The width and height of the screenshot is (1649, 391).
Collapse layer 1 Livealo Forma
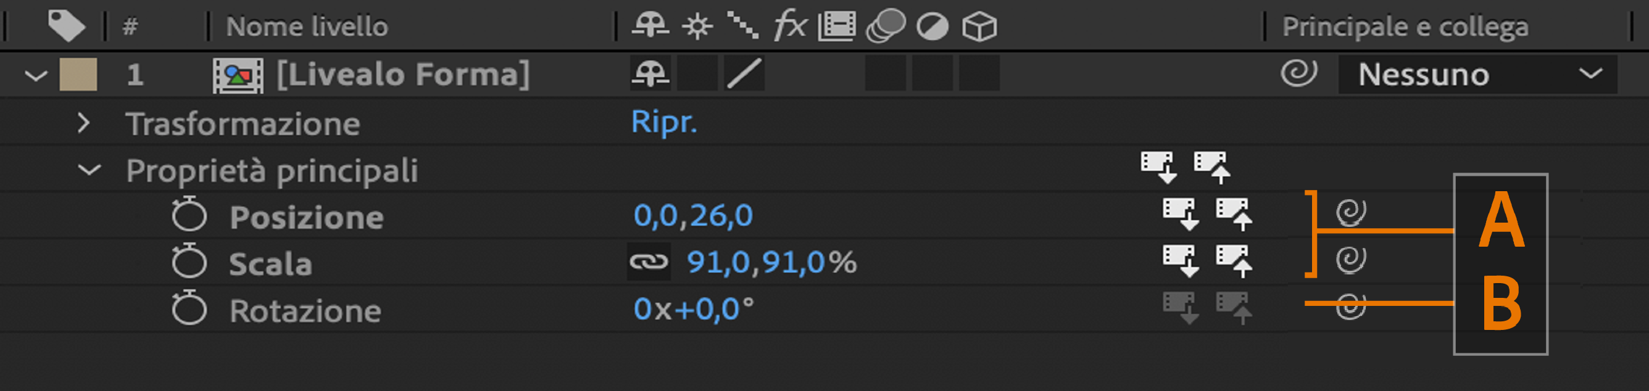36,75
